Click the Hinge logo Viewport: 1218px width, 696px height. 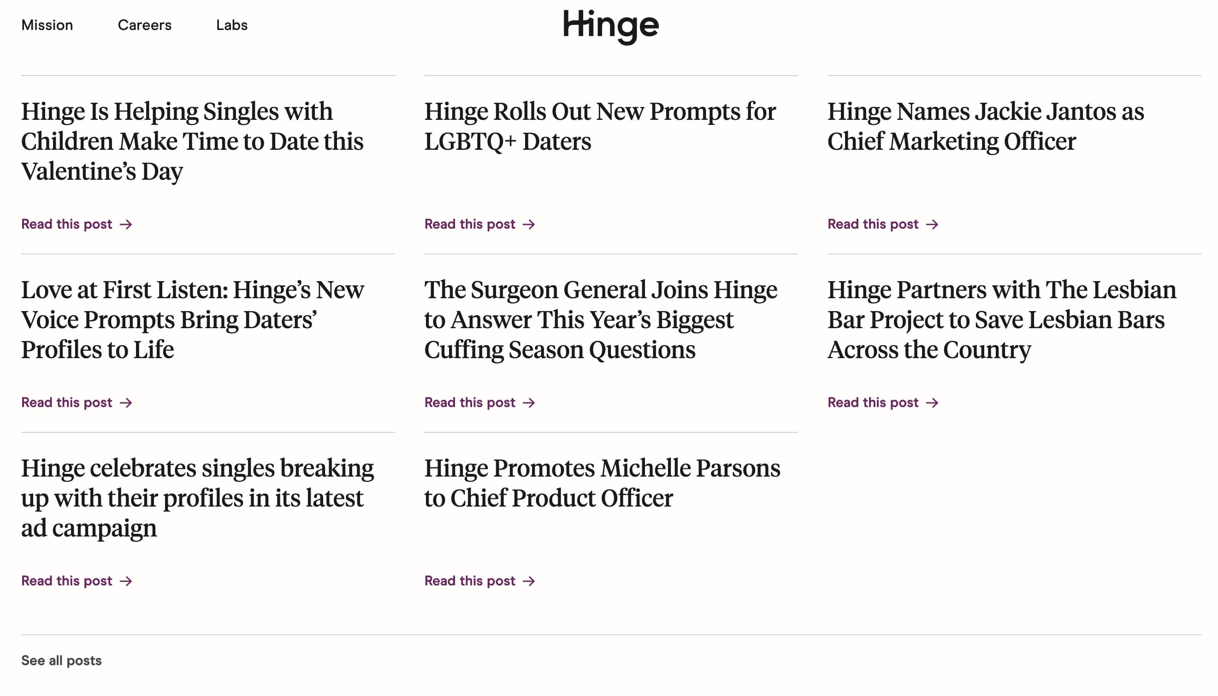[x=610, y=26]
